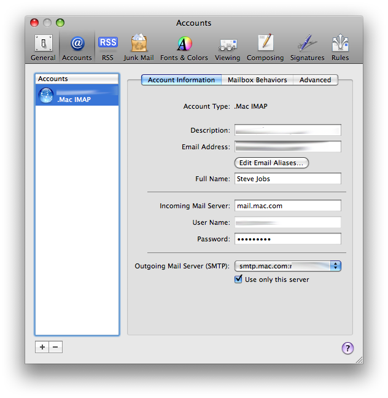Click the window resize grip corner

[x=359, y=360]
